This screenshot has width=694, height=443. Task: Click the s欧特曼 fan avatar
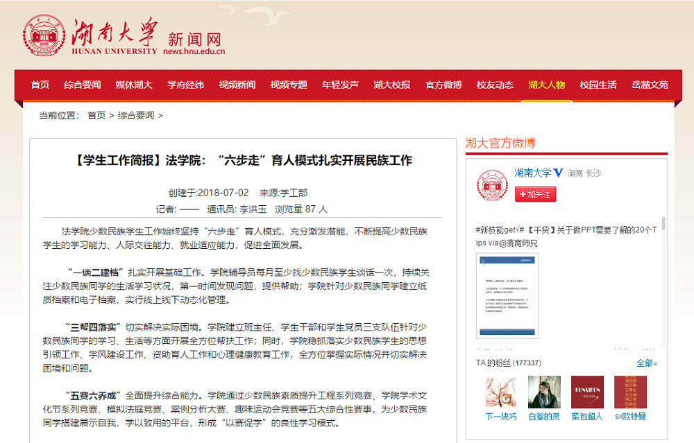[630, 392]
